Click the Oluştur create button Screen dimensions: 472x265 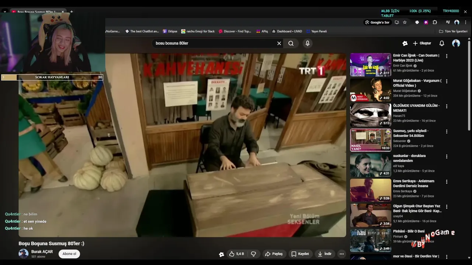(422, 43)
